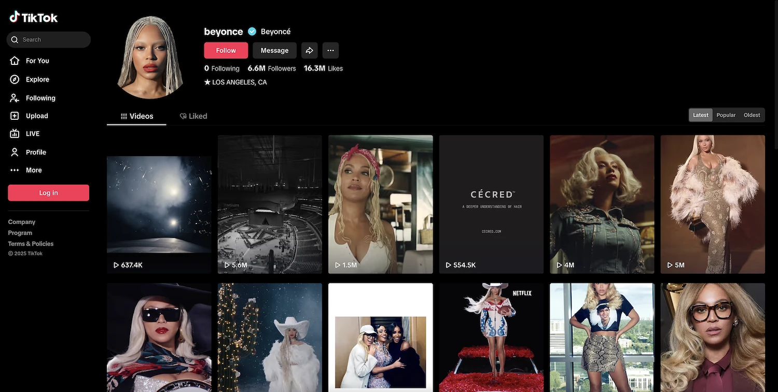This screenshot has width=778, height=392.
Task: Sort videos by Popular
Action: 726,115
